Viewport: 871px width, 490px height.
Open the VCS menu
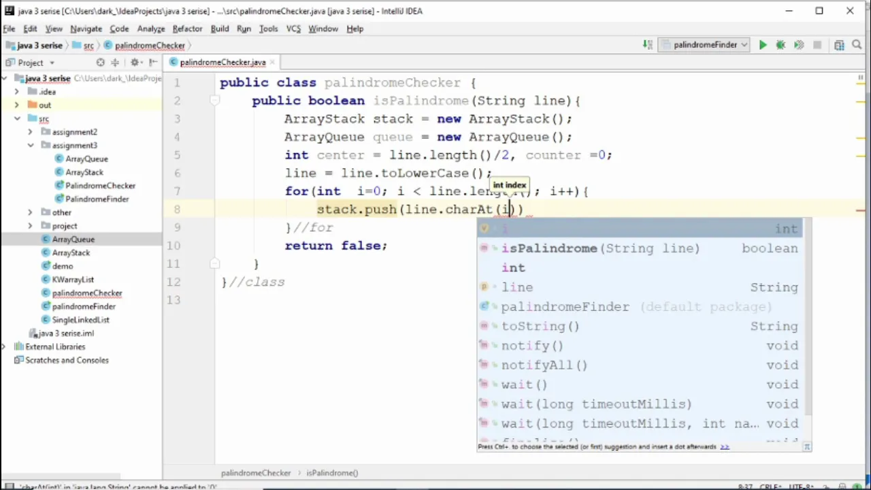(x=293, y=29)
